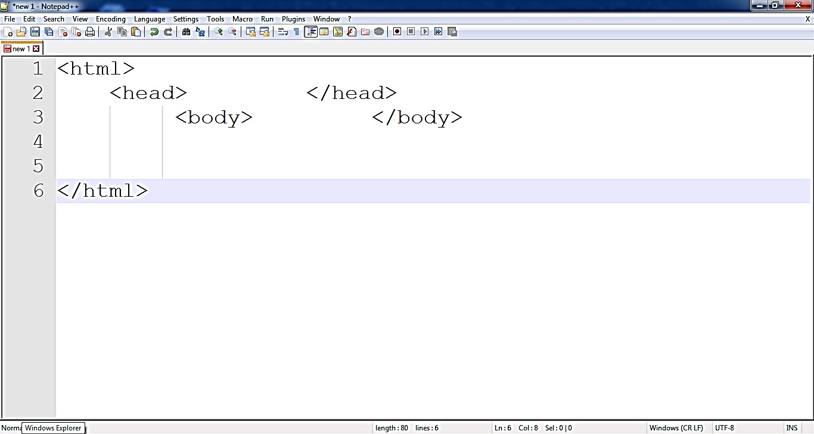Click the Open file folder icon
Image resolution: width=814 pixels, height=434 pixels.
[21, 32]
